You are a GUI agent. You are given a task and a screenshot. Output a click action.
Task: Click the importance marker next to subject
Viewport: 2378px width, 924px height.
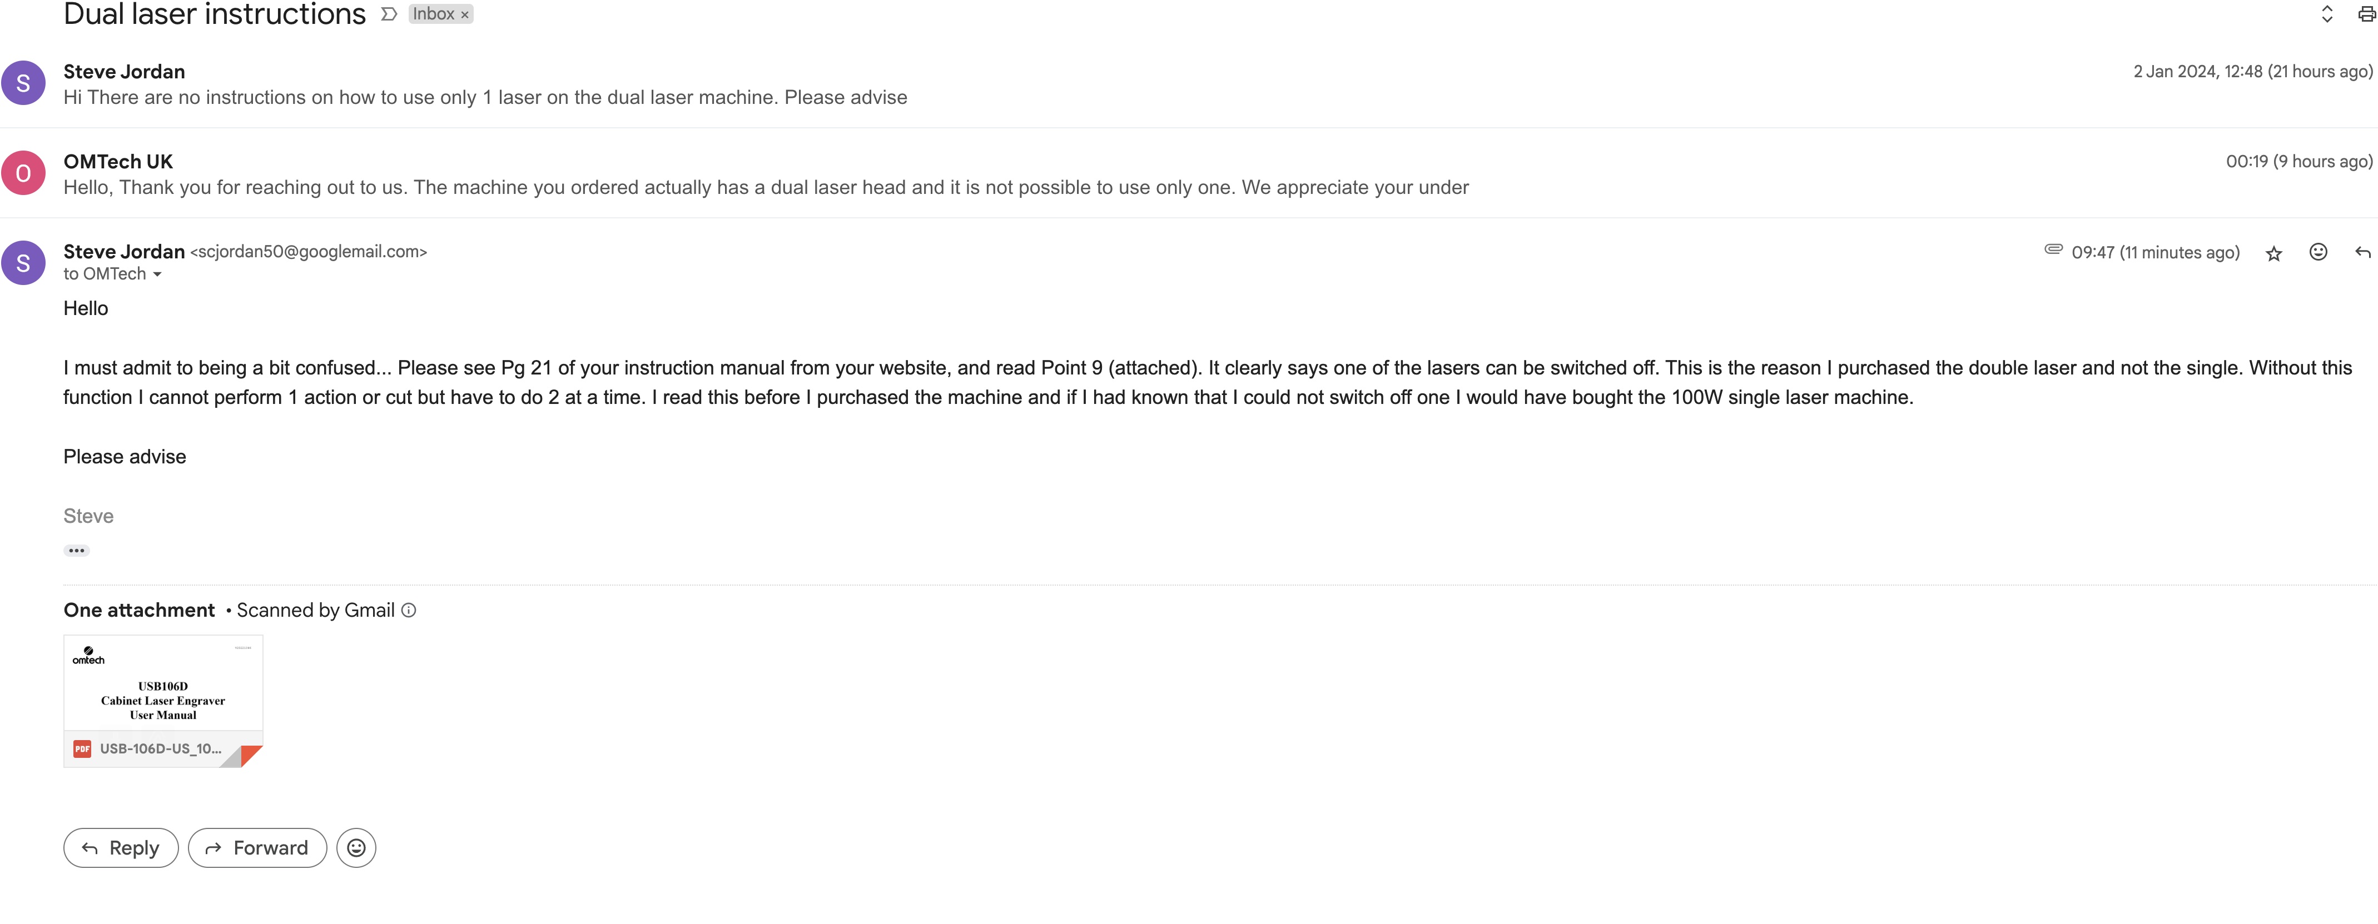point(389,14)
